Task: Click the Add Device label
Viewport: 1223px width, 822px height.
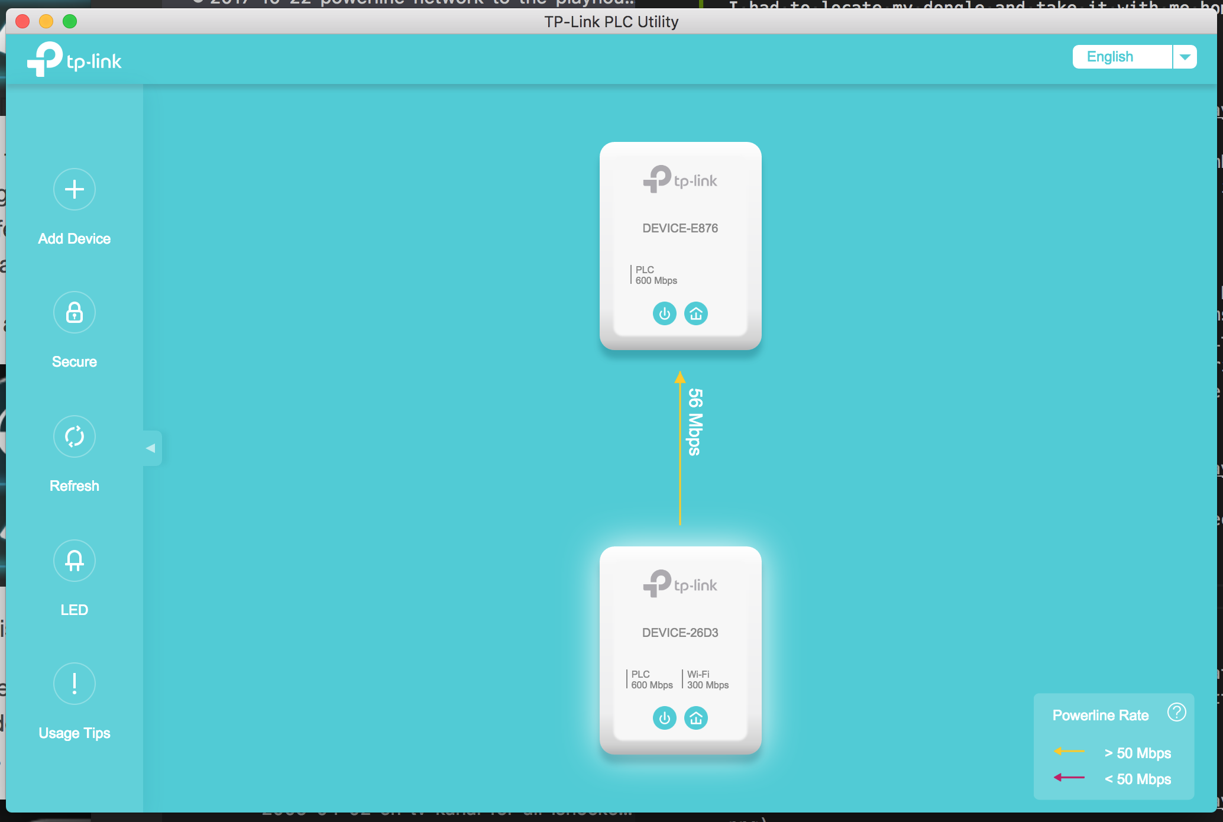Action: 75,239
